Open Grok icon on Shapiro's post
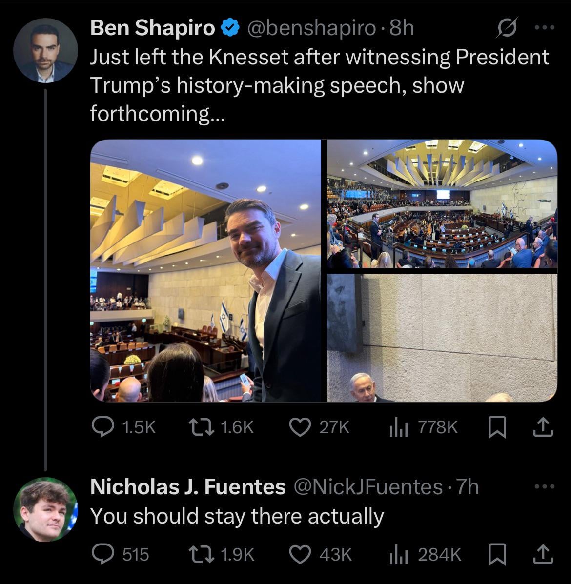 (x=505, y=29)
